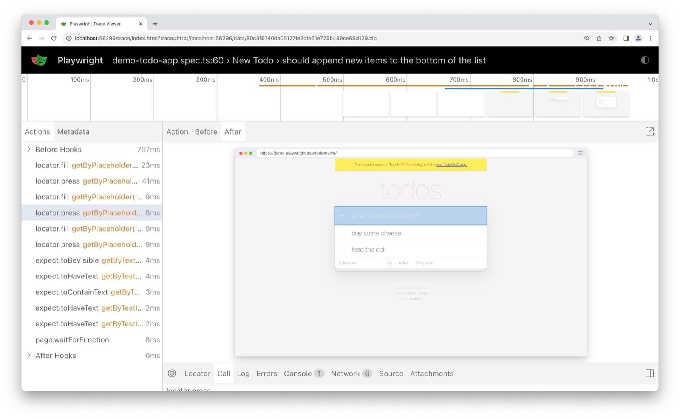Check the 'buy some cheese' todo circle
This screenshot has height=419, width=680.
coord(342,233)
